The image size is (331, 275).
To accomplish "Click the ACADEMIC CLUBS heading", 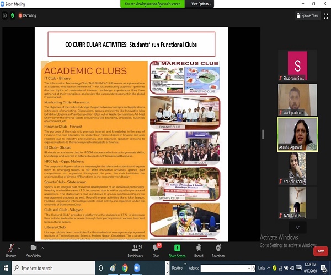I will coord(86,71).
